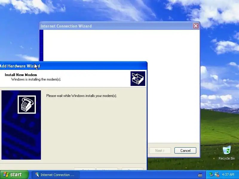
Task: Click the Safely Remove Hardware tray icon
Action: (x=211, y=175)
